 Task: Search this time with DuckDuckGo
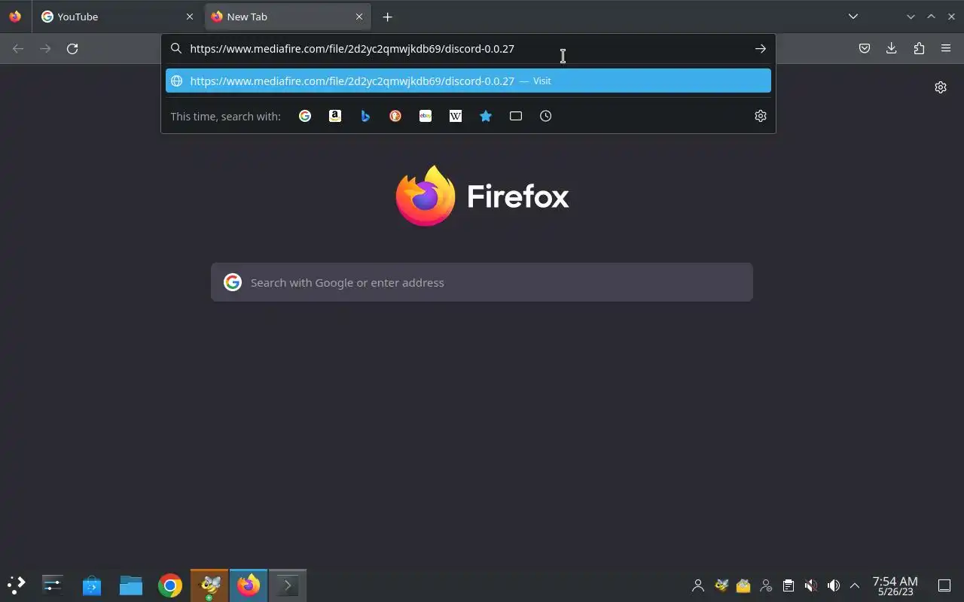(x=395, y=116)
